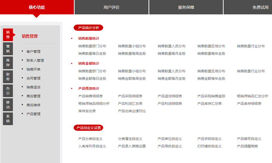Select the 营销 sidebar category
Viewport: 272px width, 163px height.
click(x=8, y=49)
